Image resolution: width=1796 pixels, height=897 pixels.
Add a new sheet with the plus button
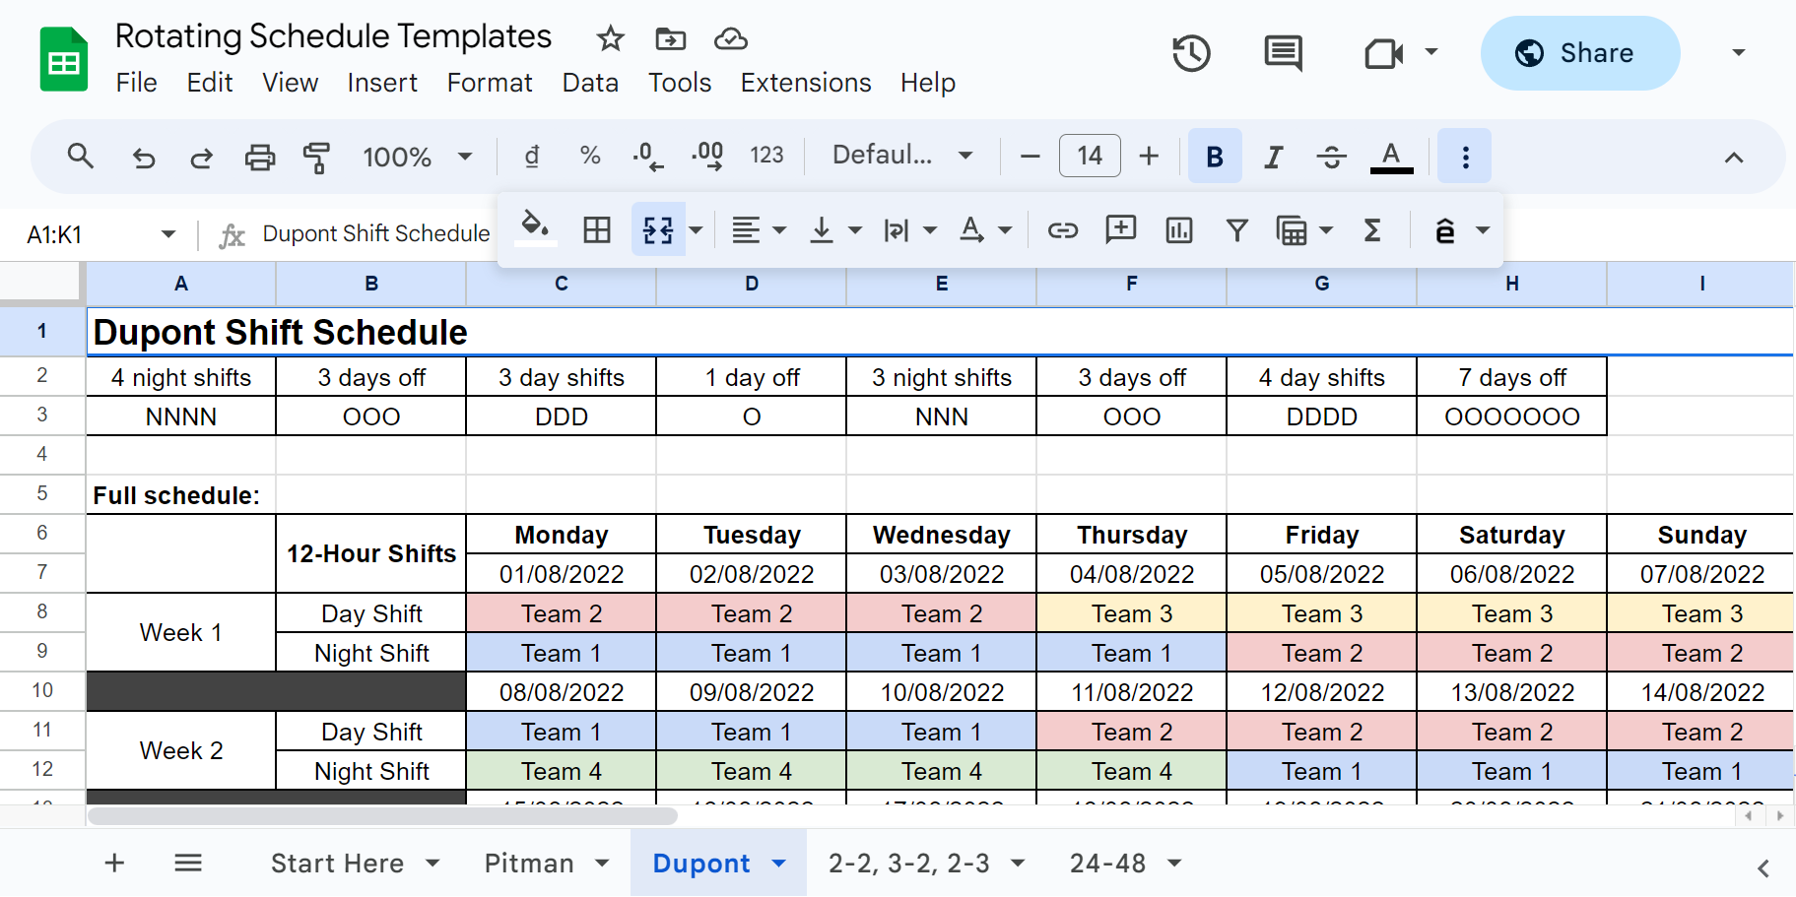click(x=113, y=863)
